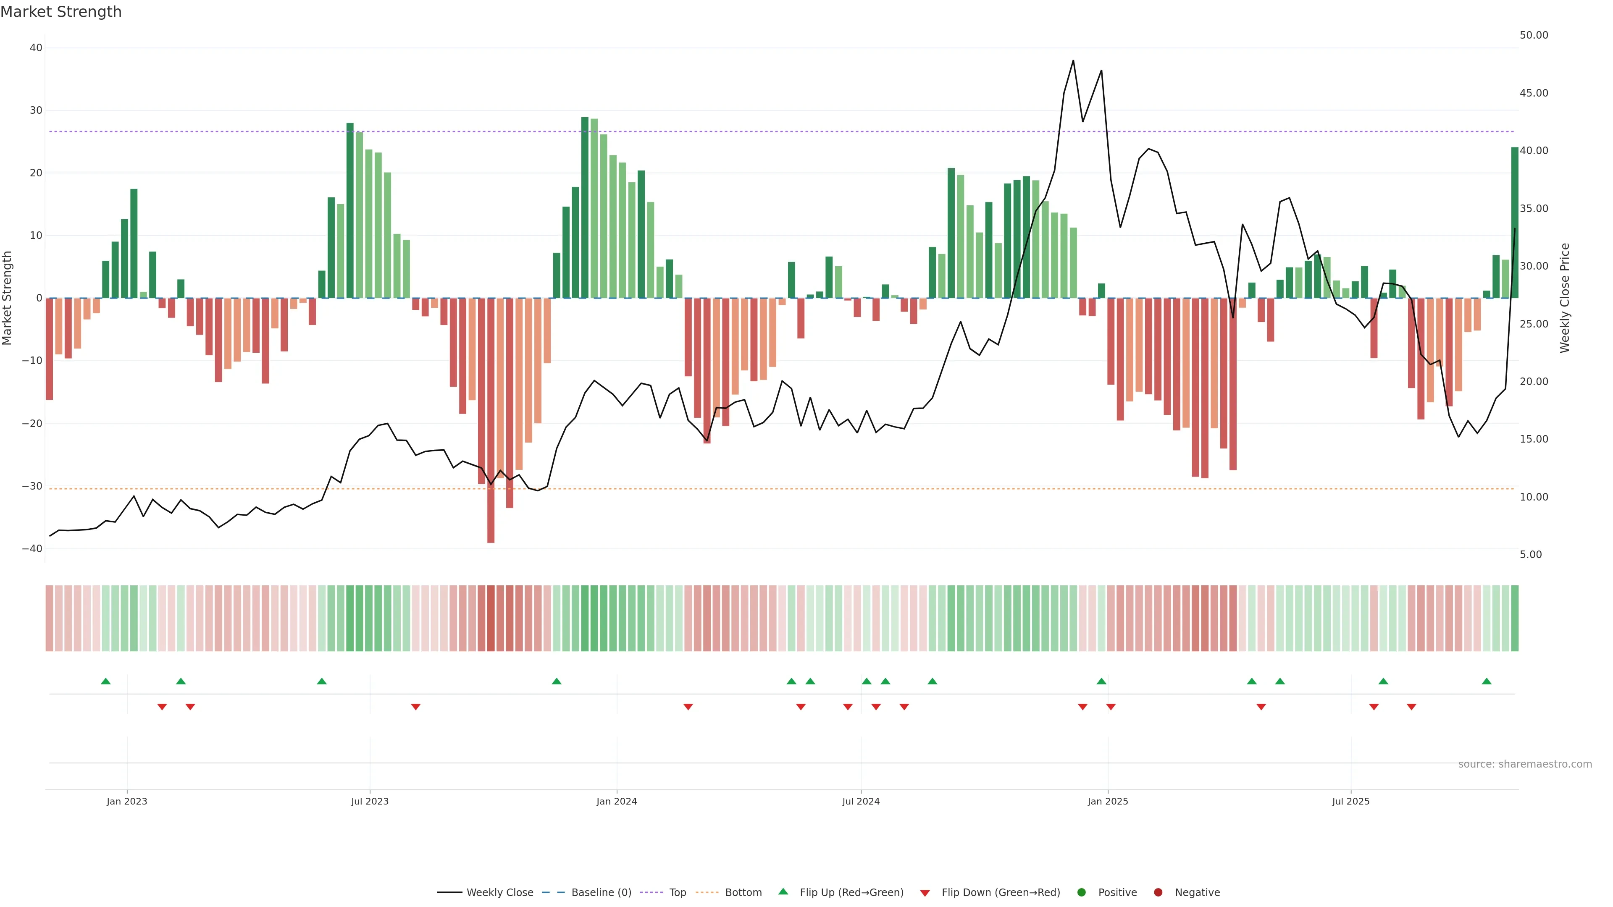
Task: Click the leftmost green flip-up triangle marker
Action: pos(106,681)
